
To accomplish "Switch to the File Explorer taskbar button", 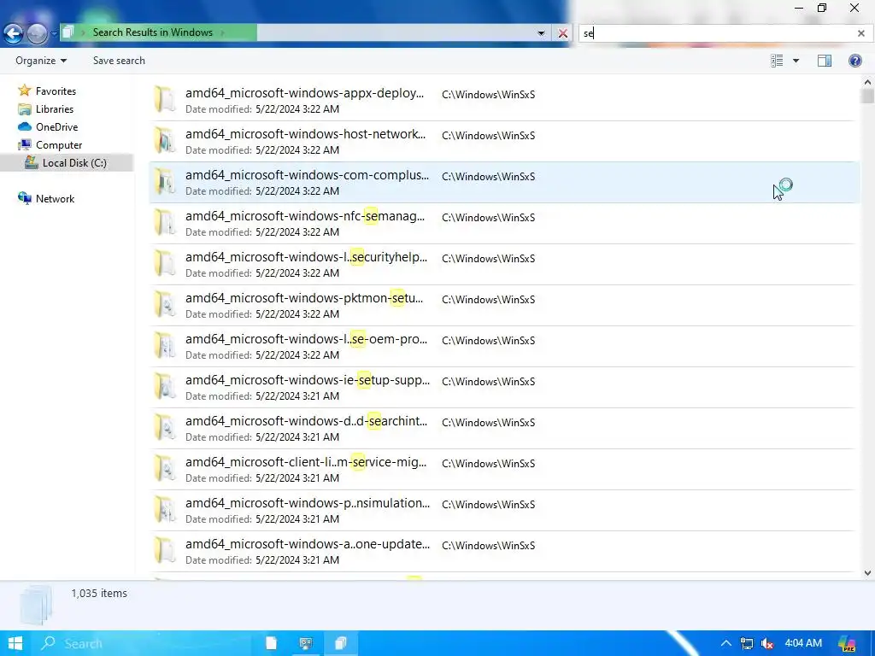I will click(x=340, y=643).
